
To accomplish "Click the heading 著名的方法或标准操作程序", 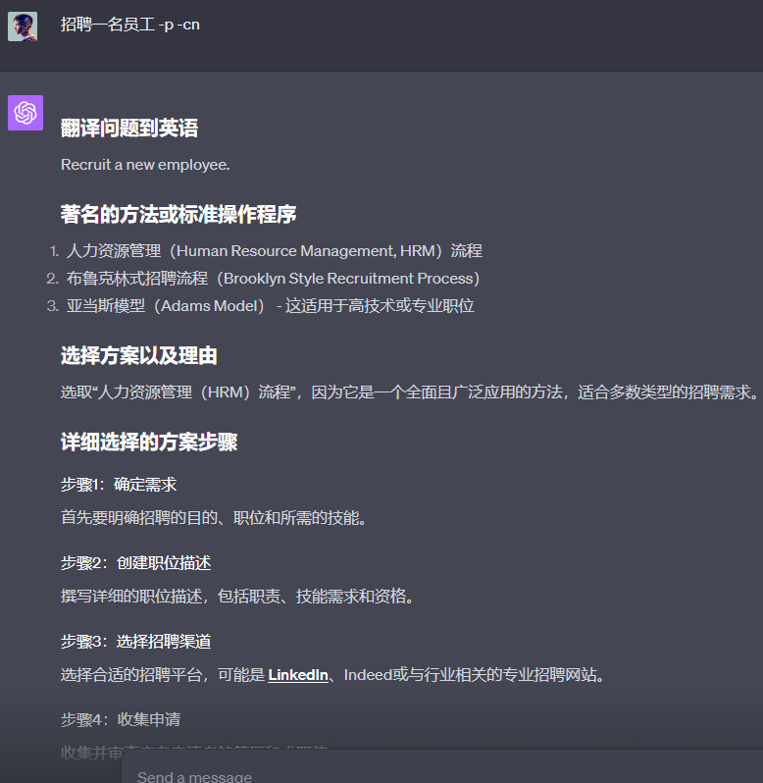I will click(x=178, y=214).
